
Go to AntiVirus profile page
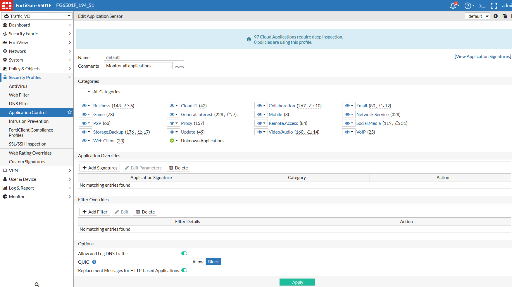(37, 86)
